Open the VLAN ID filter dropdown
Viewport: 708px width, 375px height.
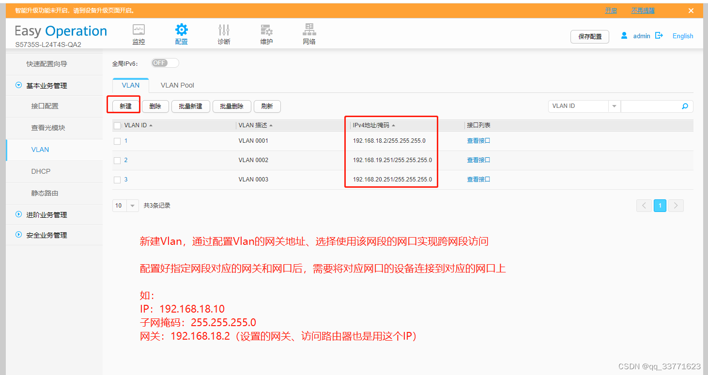[614, 106]
